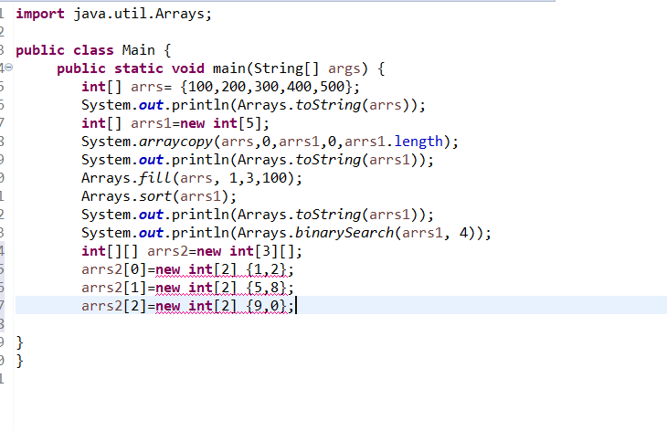Click the Arrays.fill(arrs, 1,3,100) line
The image size is (667, 431).
(192, 178)
